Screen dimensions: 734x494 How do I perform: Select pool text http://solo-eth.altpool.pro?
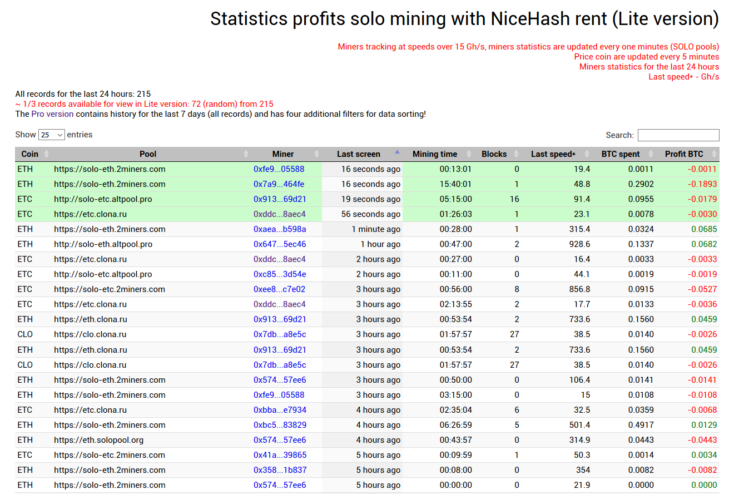tap(103, 244)
